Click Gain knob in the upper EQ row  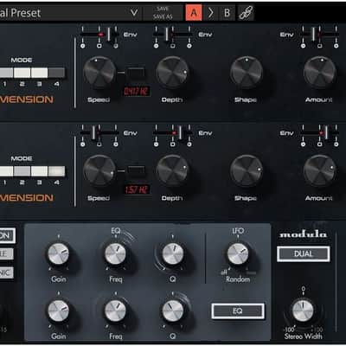pyautogui.click(x=59, y=254)
